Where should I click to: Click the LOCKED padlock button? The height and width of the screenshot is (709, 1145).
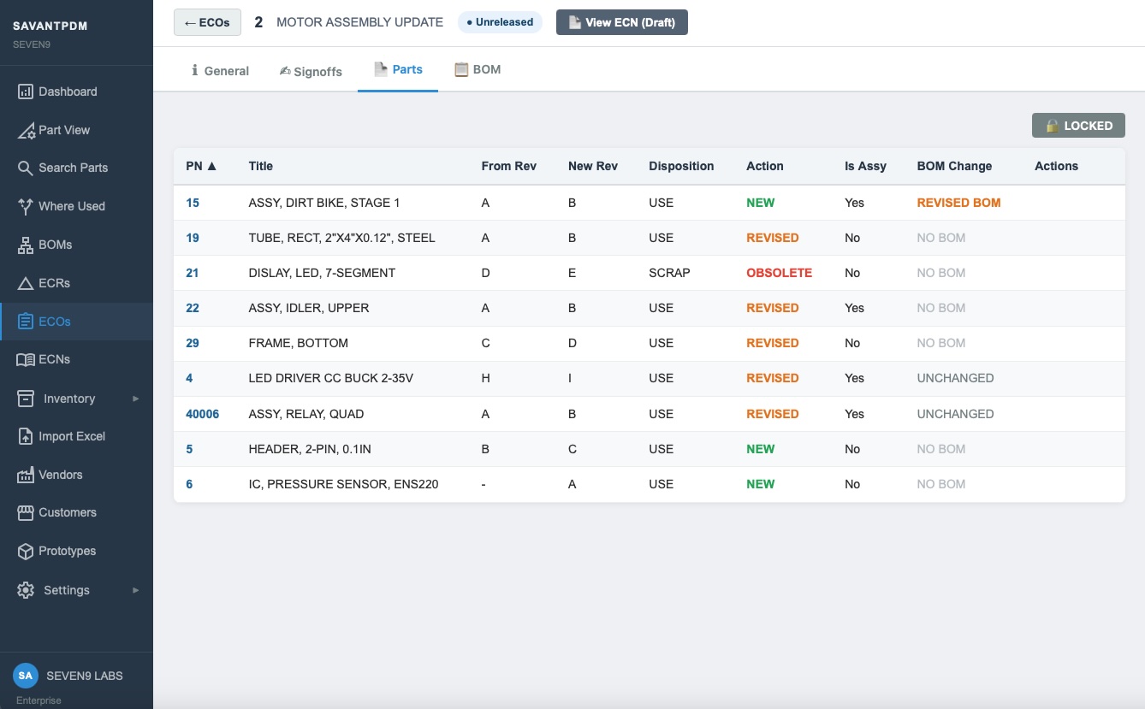(1078, 126)
